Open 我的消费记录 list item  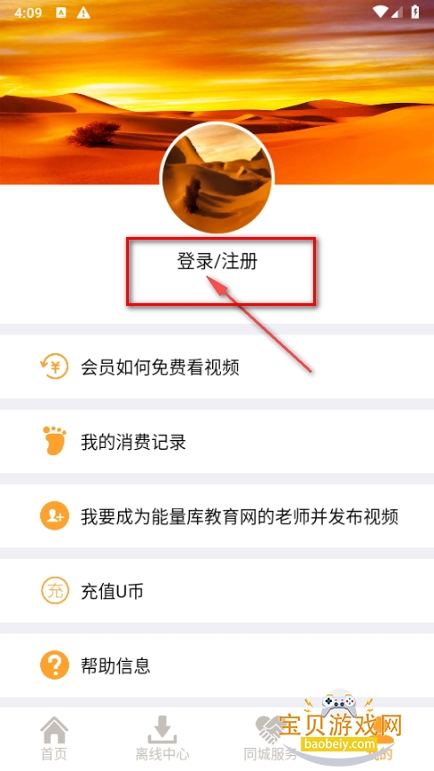pyautogui.click(x=217, y=442)
